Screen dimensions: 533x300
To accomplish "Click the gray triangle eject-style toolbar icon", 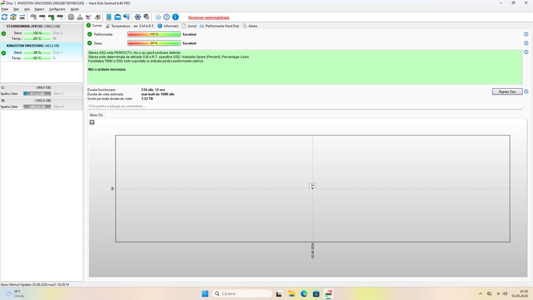I will point(80,17).
